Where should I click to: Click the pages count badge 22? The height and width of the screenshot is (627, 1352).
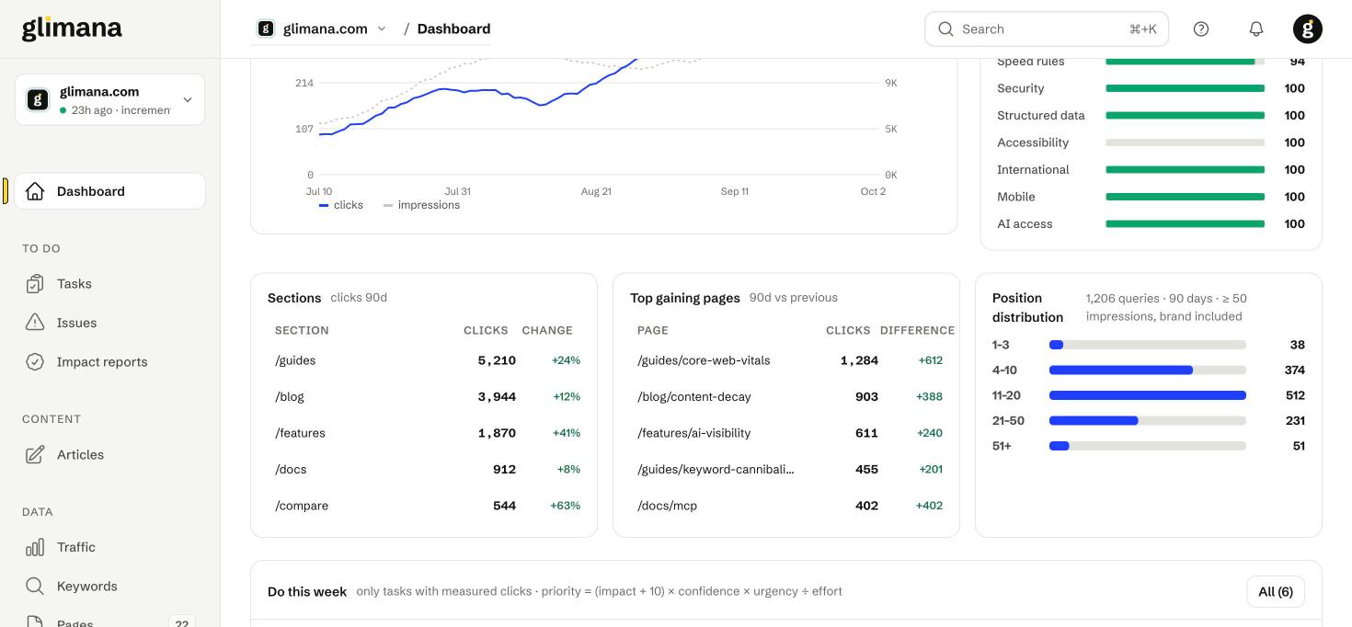click(x=182, y=624)
